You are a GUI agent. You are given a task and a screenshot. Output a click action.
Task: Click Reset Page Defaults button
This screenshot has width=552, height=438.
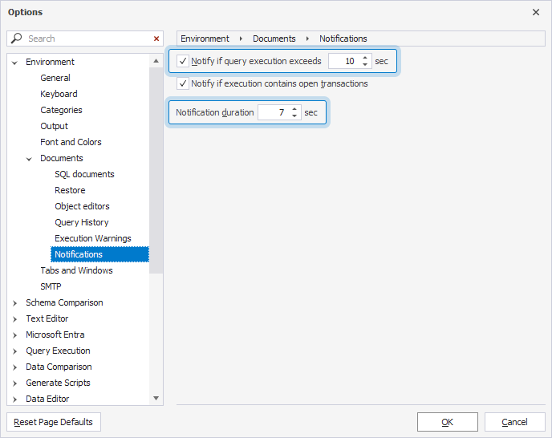[x=54, y=422]
